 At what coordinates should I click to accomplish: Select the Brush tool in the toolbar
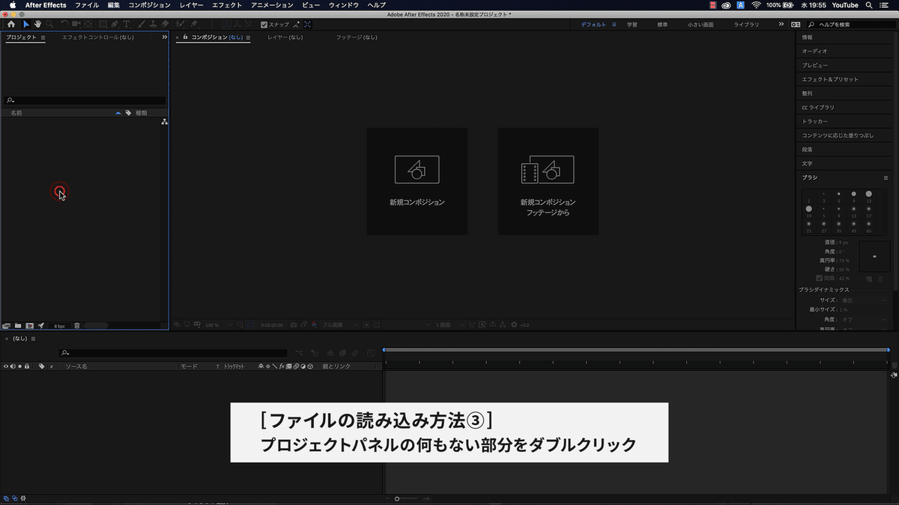click(142, 24)
